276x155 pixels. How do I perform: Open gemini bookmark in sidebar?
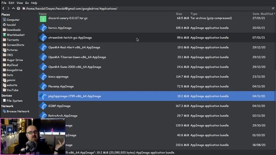9,80
